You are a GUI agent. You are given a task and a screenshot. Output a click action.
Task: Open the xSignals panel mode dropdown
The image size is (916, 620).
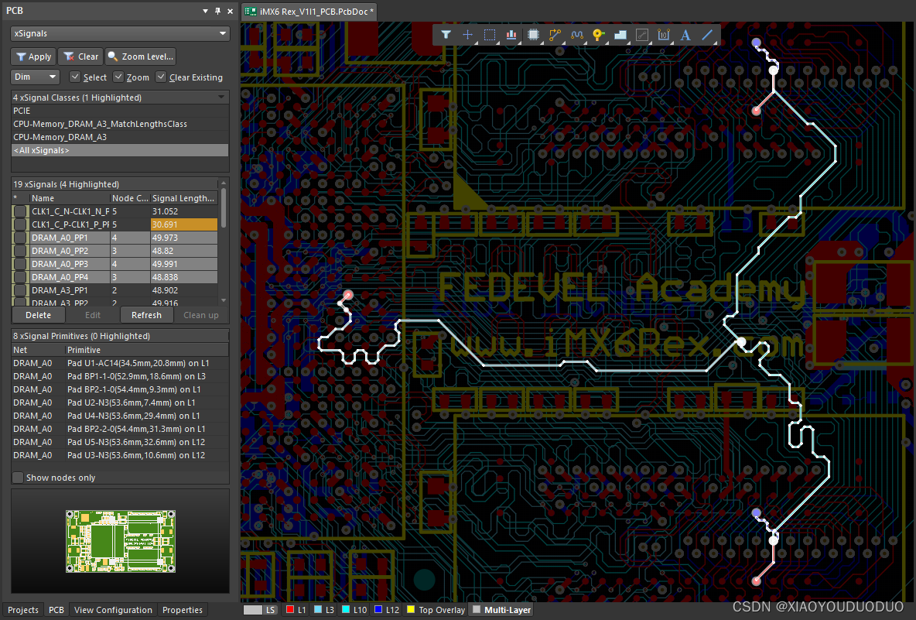coord(120,34)
